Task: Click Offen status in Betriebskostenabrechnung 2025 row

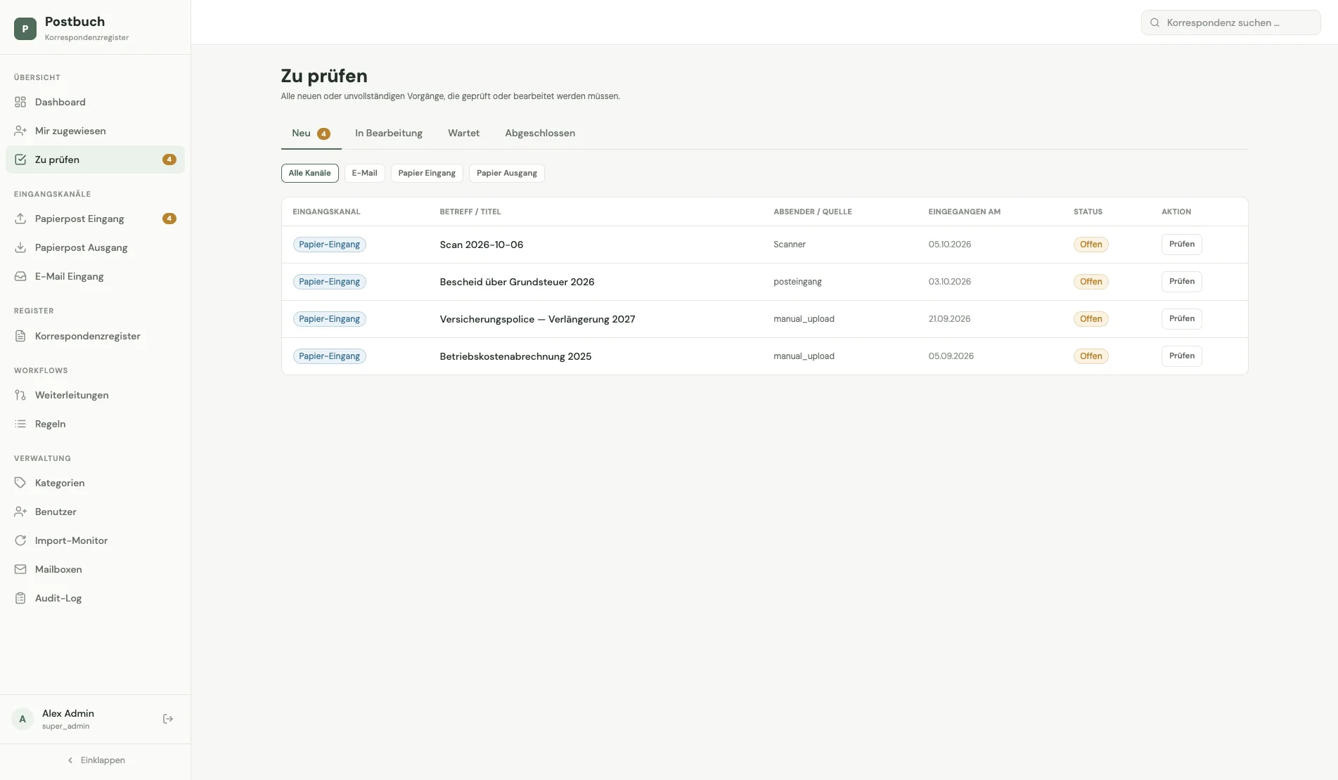Action: tap(1091, 356)
